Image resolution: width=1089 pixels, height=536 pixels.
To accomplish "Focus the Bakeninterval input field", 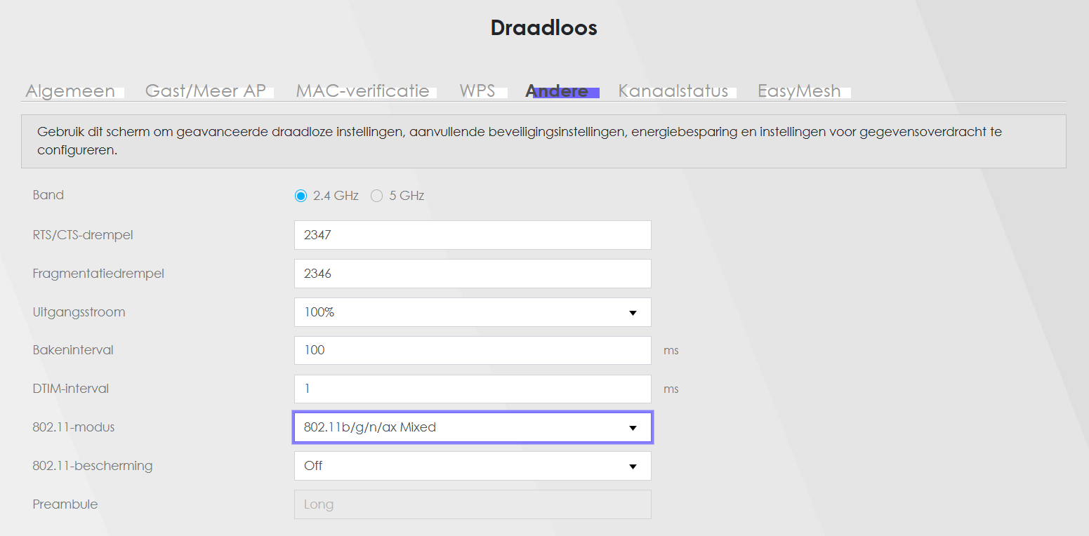I will coord(473,350).
